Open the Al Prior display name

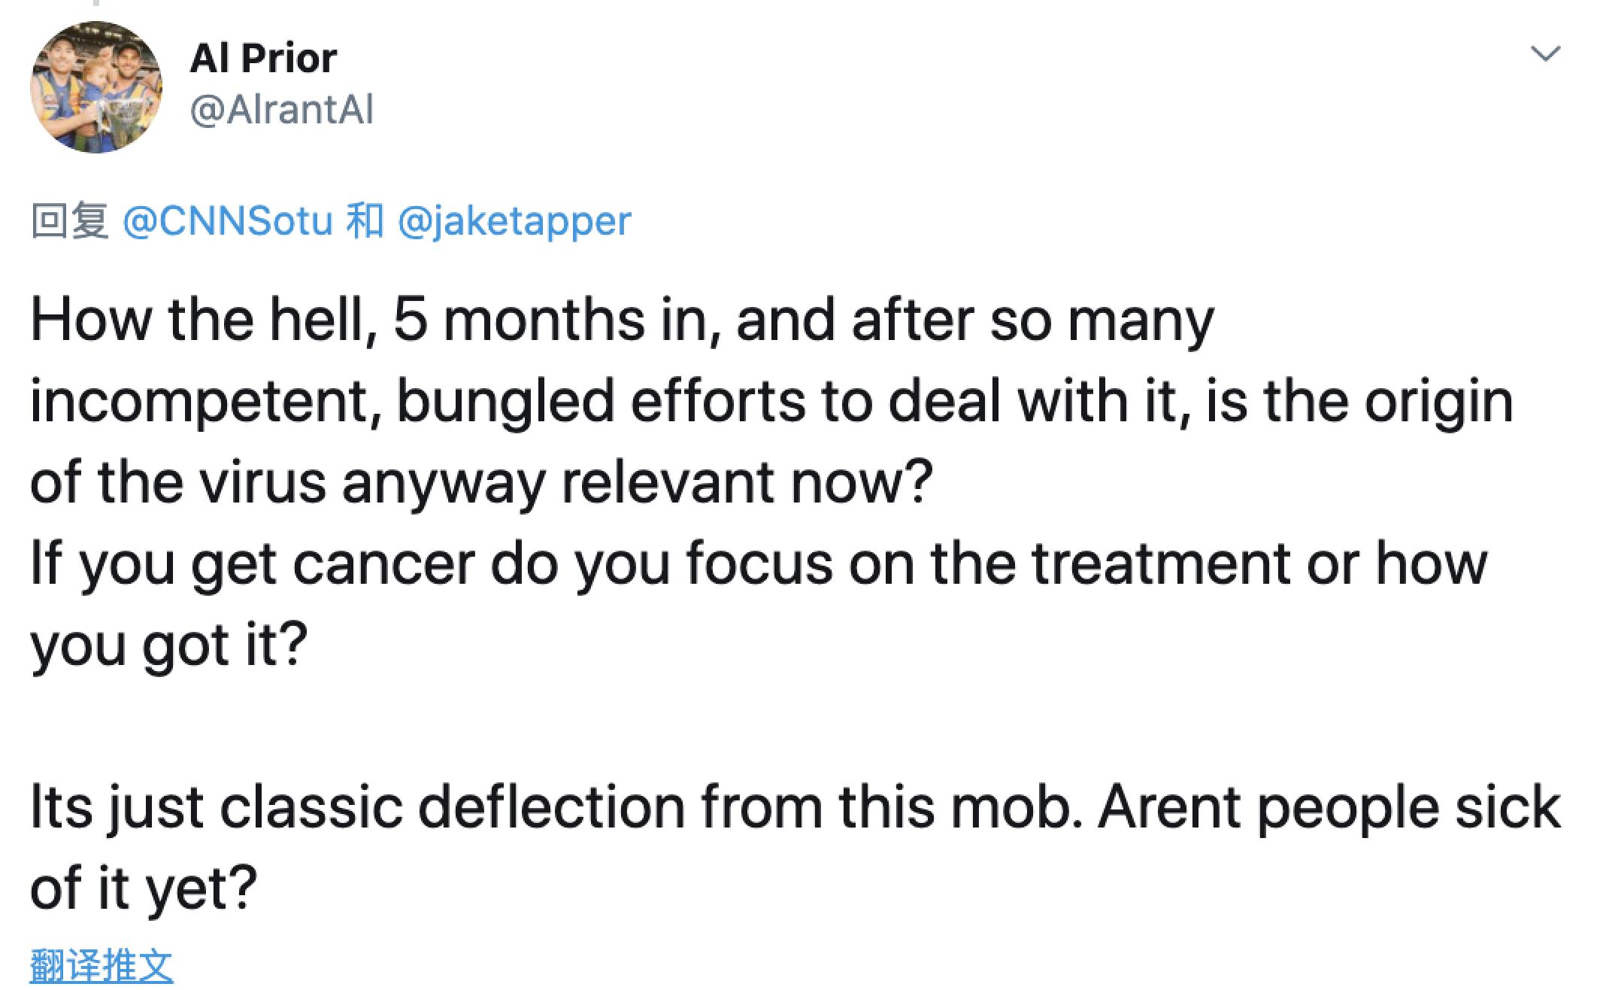(263, 58)
